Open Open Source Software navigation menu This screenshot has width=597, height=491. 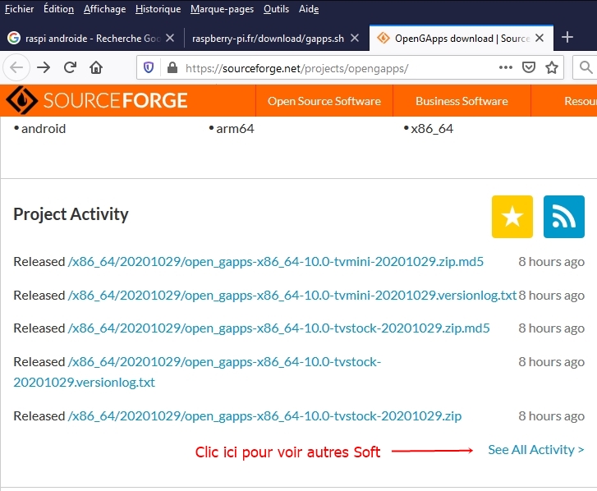point(324,101)
